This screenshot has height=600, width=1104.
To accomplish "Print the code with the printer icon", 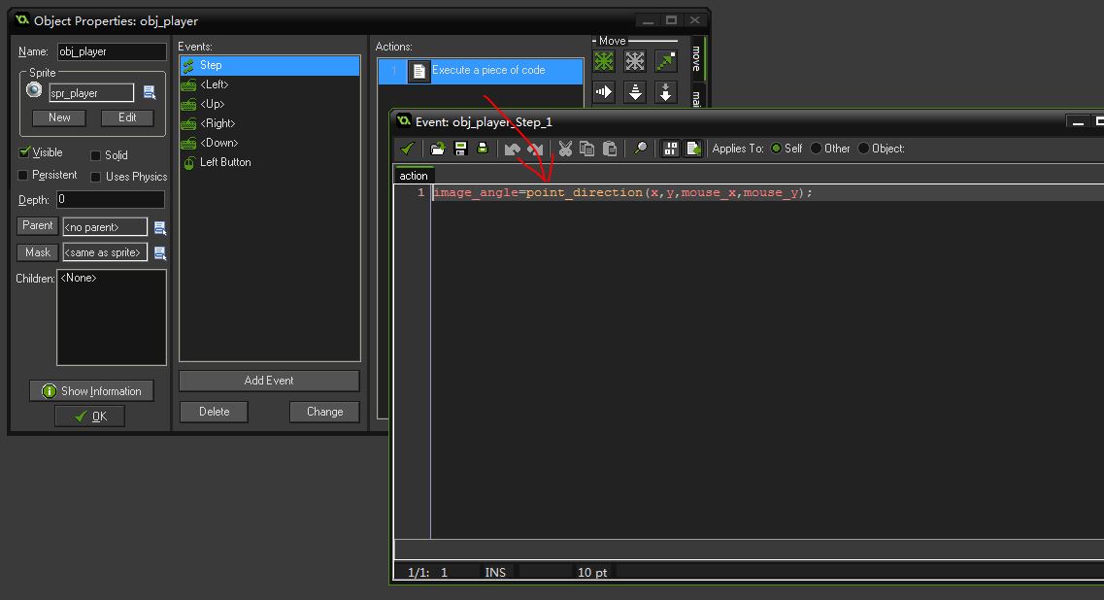I will pos(483,149).
